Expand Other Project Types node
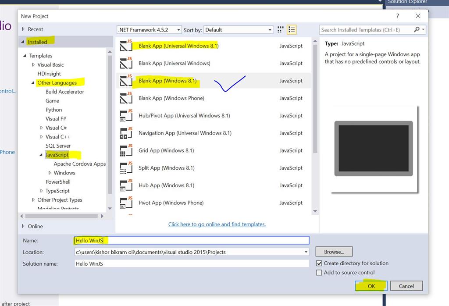The width and height of the screenshot is (449, 306). (x=33, y=200)
